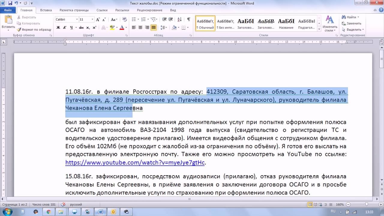Viewport: 384px width, 216px height.
Task: Switch to the Разметка страницы tab
Action: coord(74,10)
